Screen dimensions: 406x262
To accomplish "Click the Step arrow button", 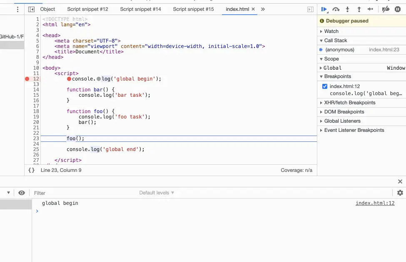I will (371, 9).
